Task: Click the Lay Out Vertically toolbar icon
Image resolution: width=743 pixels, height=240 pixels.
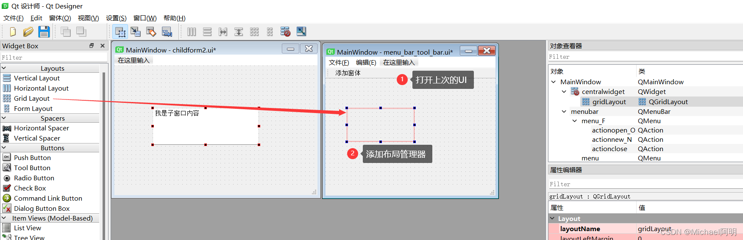Action: tap(207, 32)
